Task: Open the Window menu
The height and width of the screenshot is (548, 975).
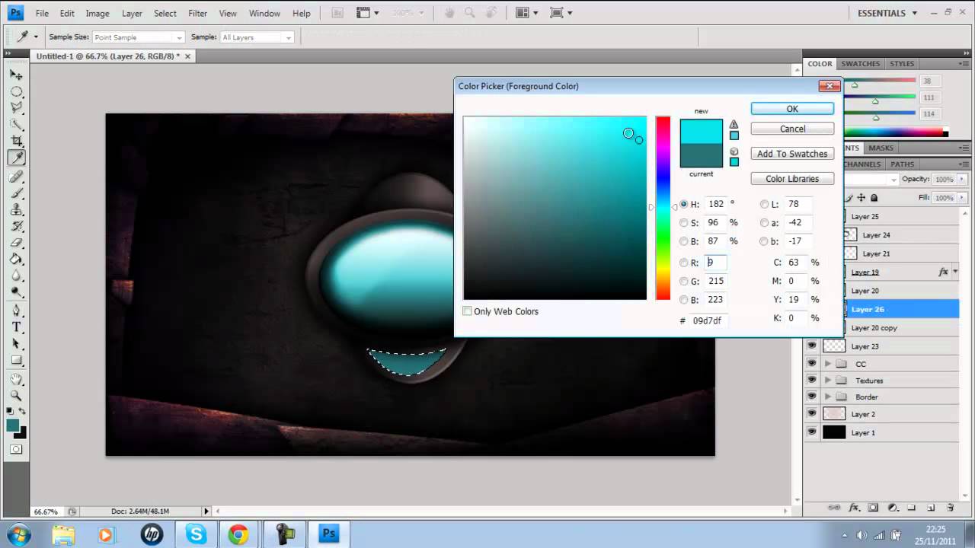Action: click(x=264, y=13)
